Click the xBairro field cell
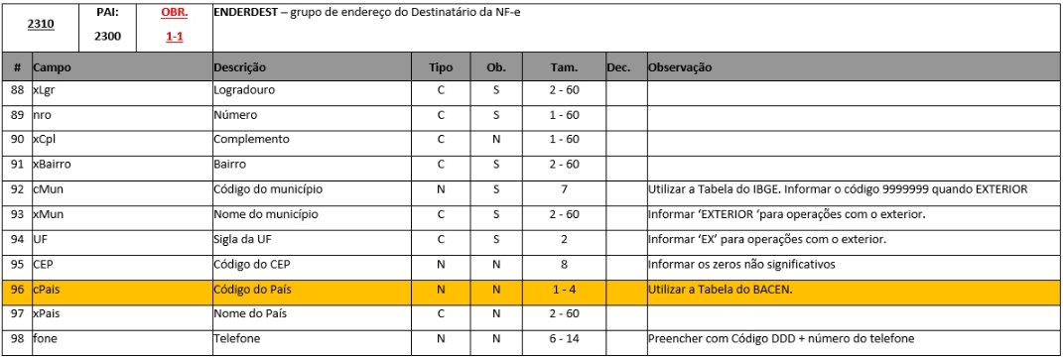This screenshot has width=1063, height=358. click(x=122, y=165)
